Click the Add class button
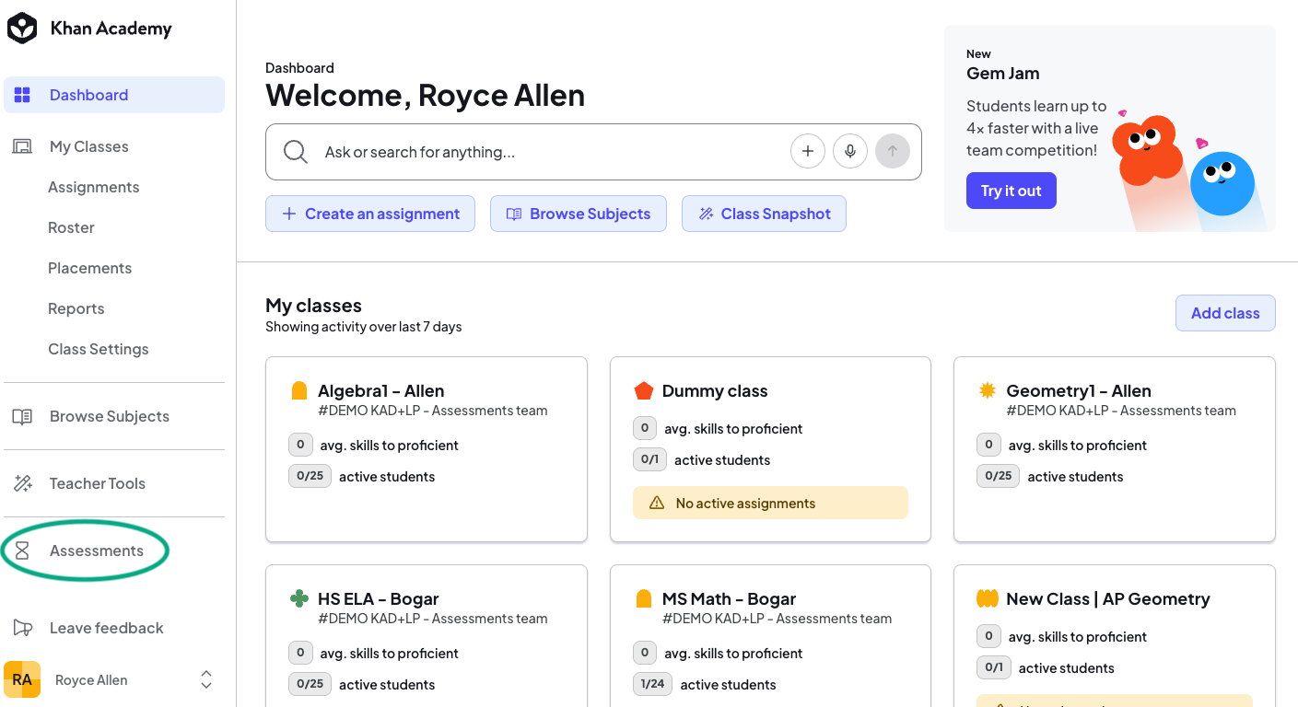Viewport: 1298px width, 707px height. (1225, 313)
